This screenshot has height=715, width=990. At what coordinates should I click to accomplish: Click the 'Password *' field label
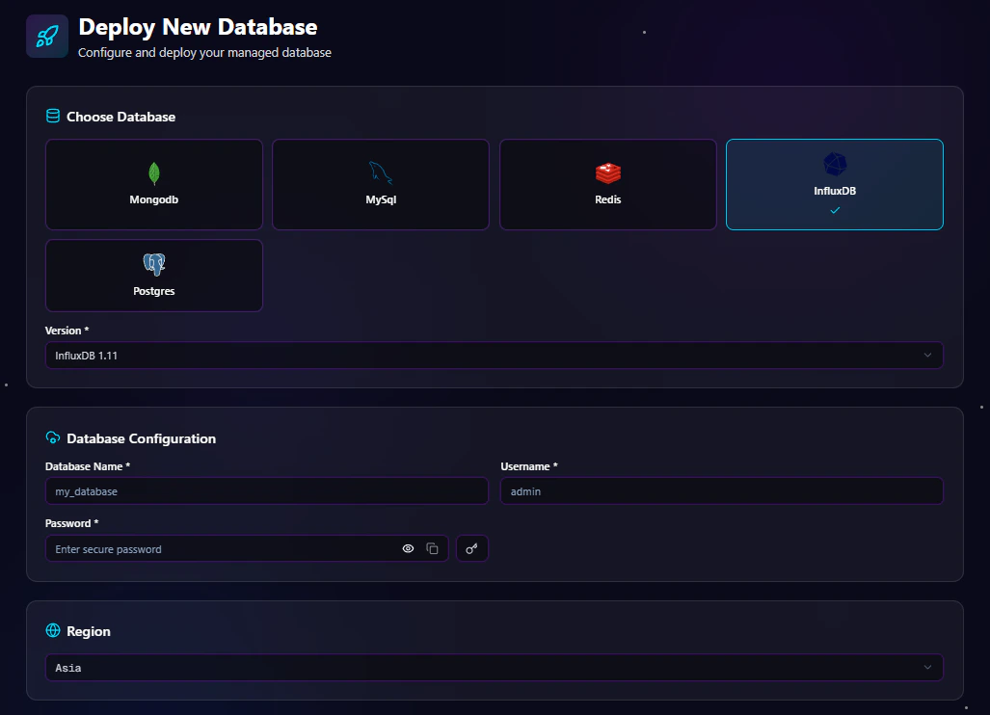point(72,523)
